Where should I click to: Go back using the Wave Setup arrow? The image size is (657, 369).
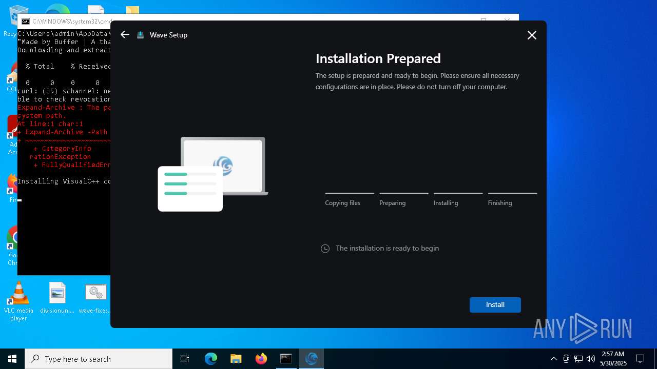point(125,35)
